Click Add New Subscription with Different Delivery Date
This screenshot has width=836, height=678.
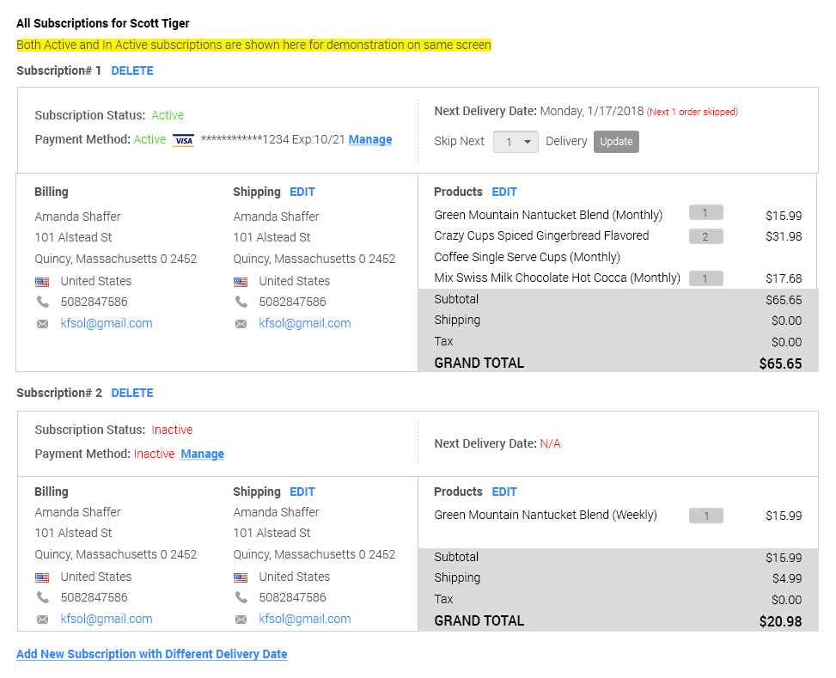[151, 655]
